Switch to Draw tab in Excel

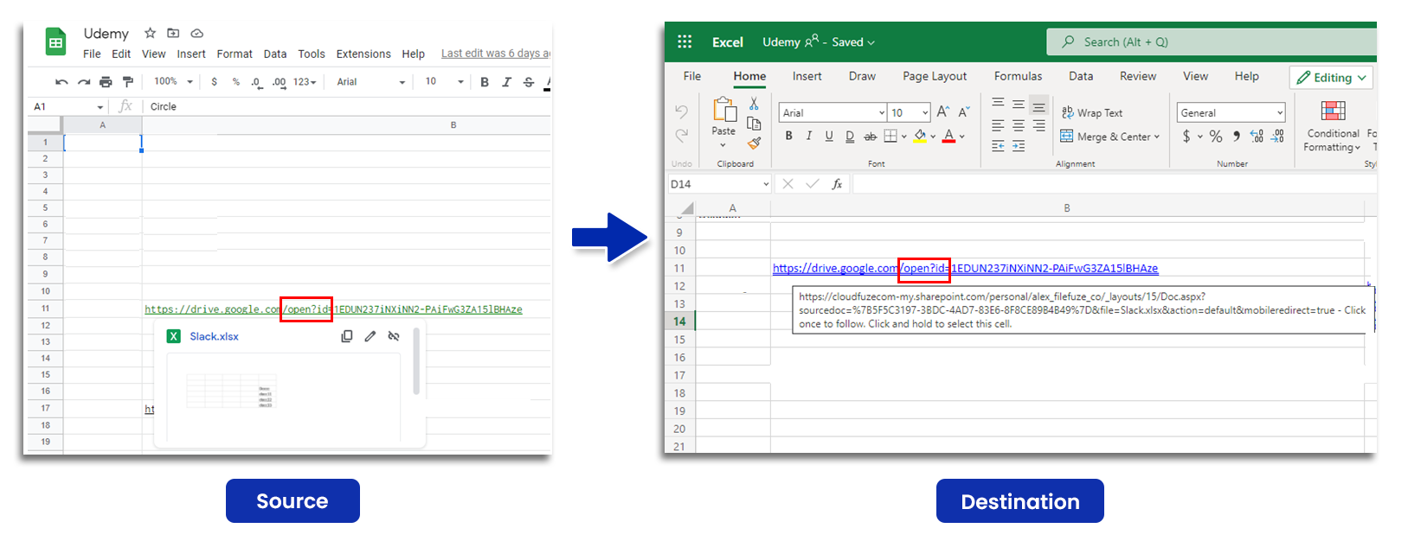click(x=862, y=76)
